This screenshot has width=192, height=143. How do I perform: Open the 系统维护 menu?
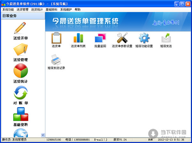pyautogui.click(x=66, y=10)
